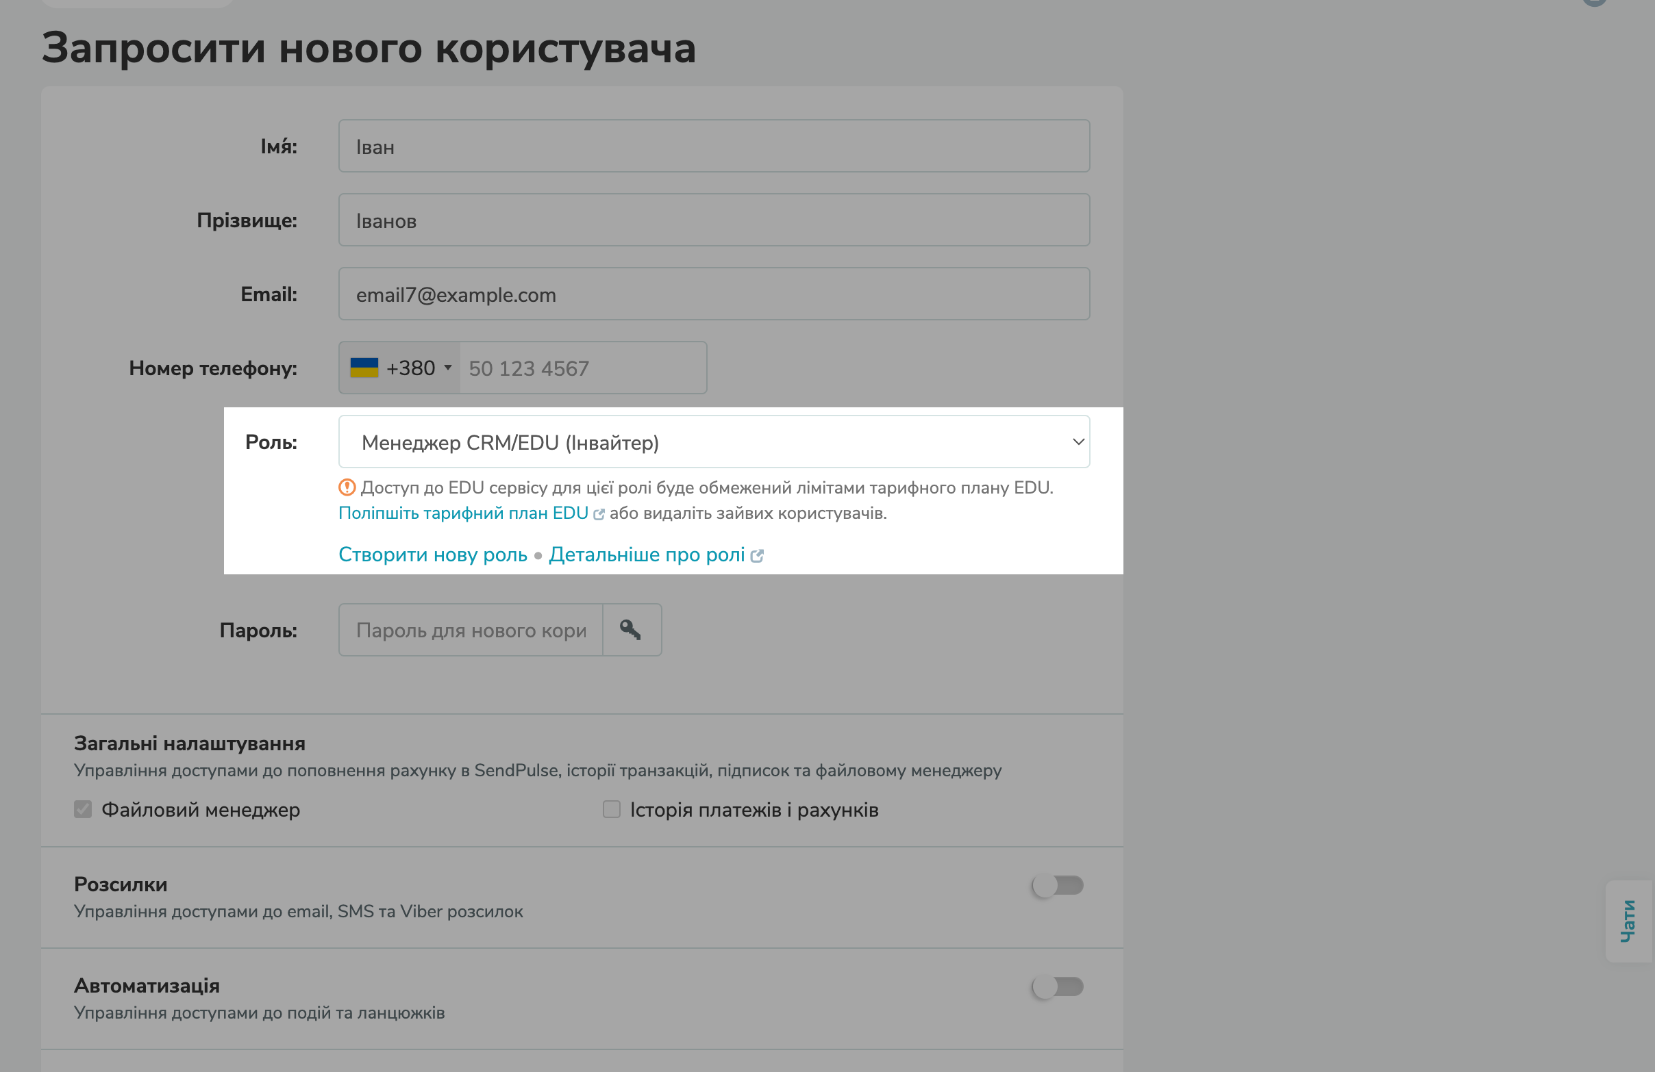Click the "Створити нову роль" link
Image resolution: width=1655 pixels, height=1072 pixels.
click(432, 554)
